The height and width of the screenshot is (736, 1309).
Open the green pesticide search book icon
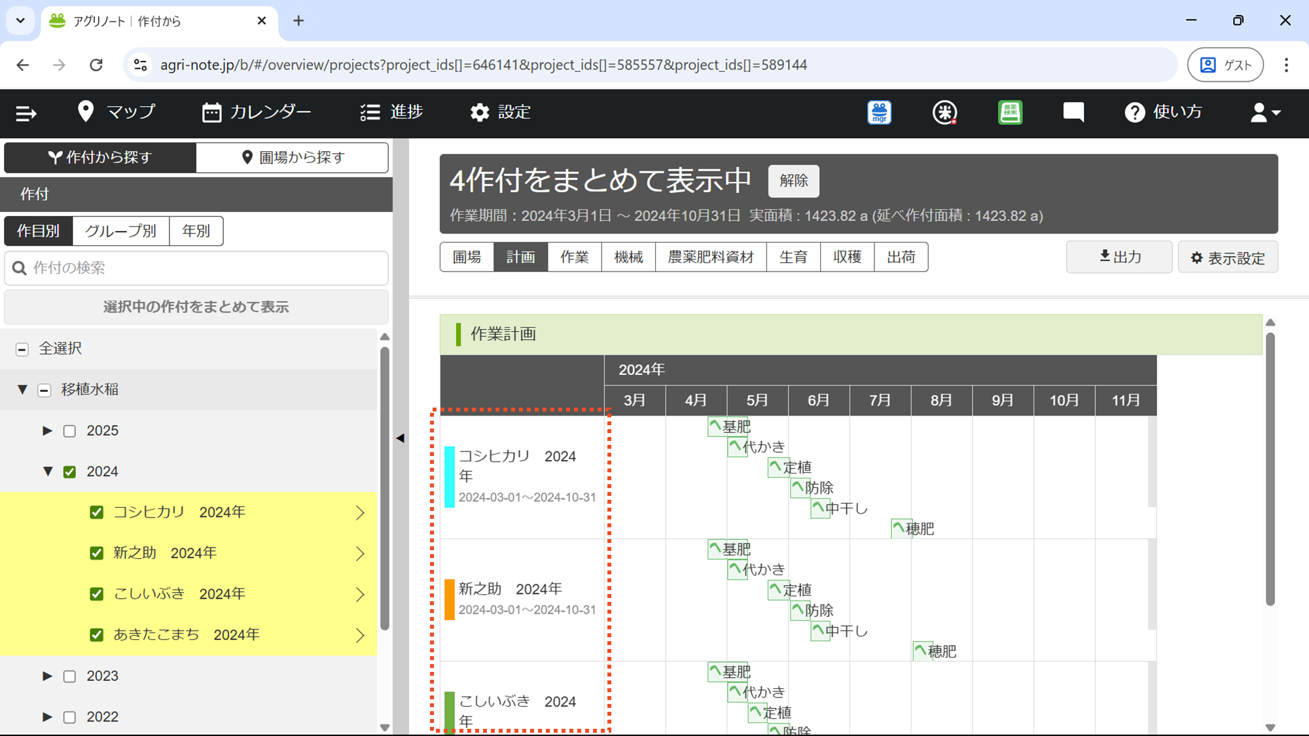pos(1010,113)
